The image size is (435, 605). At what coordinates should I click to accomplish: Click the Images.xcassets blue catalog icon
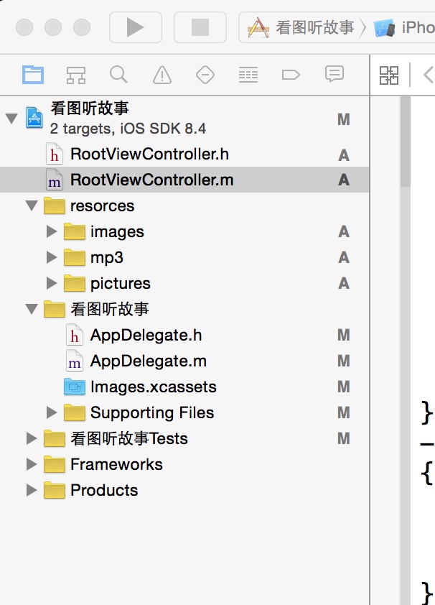click(75, 387)
